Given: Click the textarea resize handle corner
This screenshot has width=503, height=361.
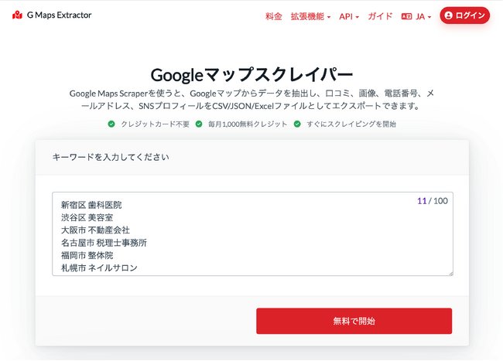Looking at the screenshot, I should tap(450, 273).
